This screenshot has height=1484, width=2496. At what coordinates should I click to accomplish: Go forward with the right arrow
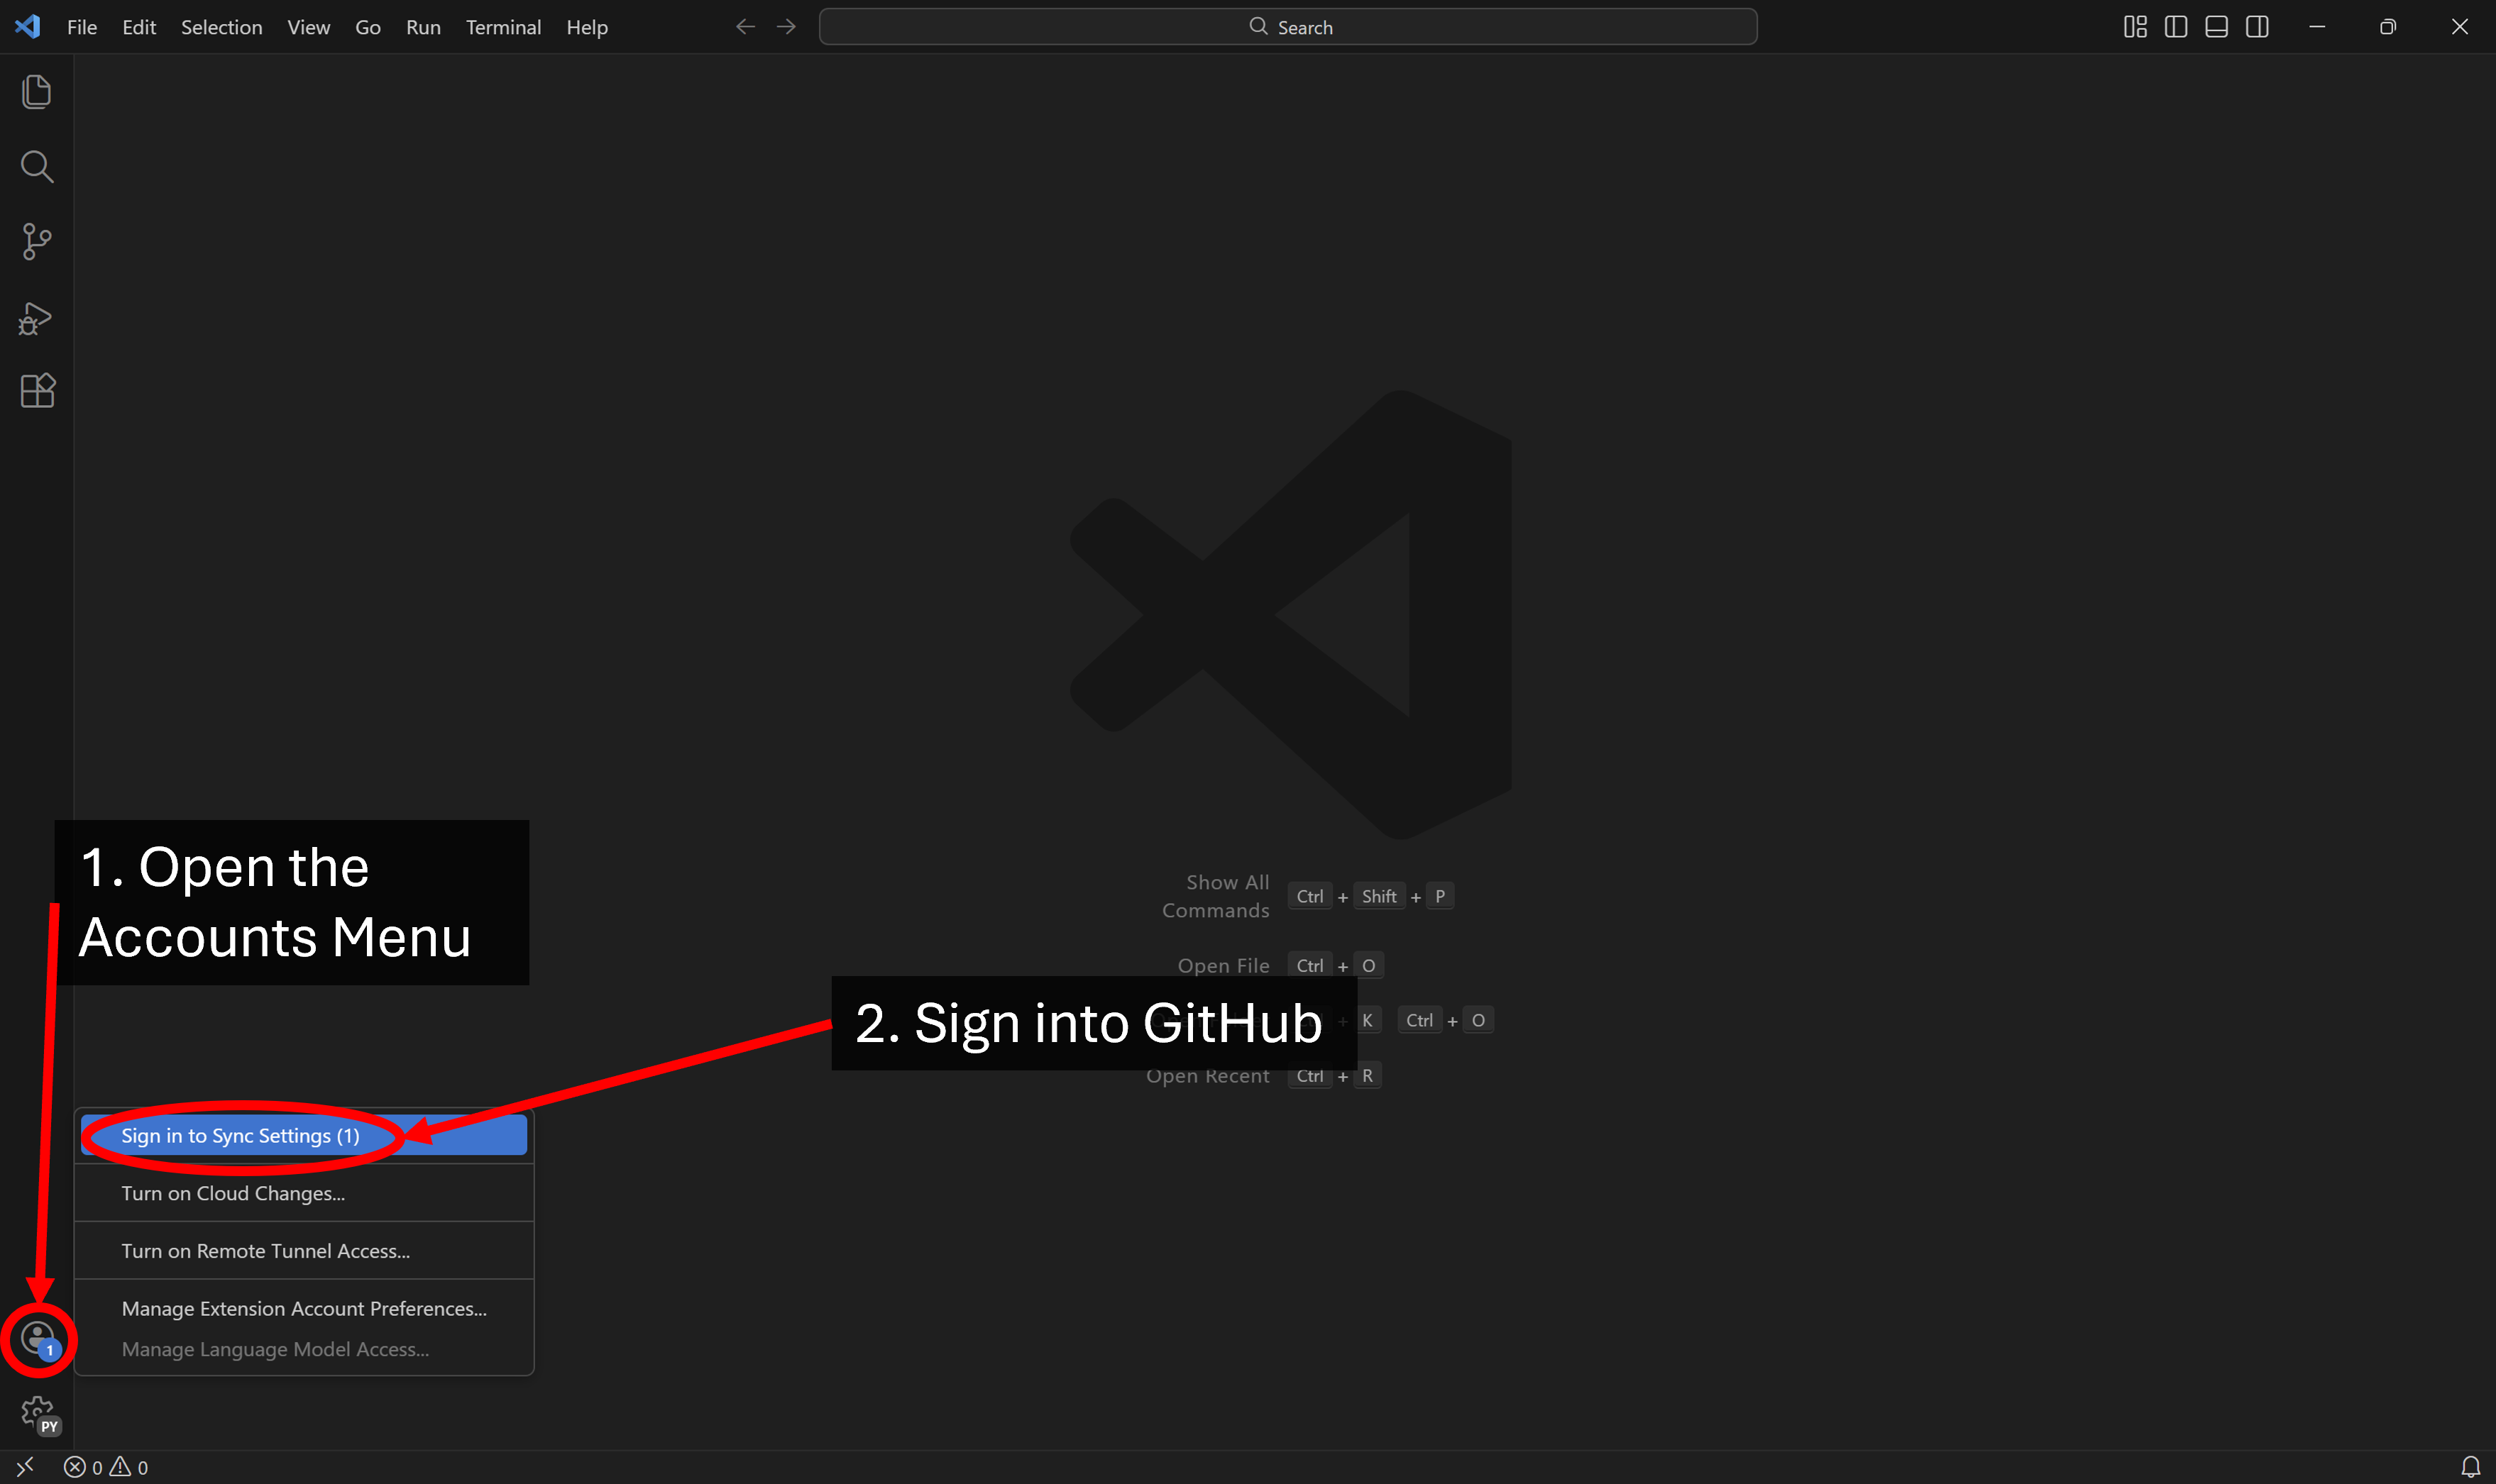point(786,27)
